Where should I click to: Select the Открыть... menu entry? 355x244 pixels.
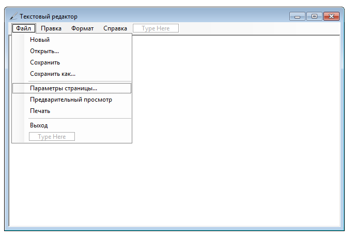(72, 51)
